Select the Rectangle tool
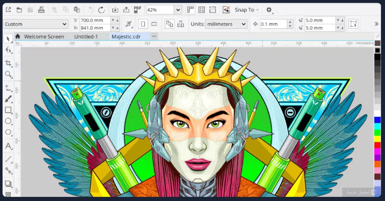This screenshot has height=201, width=385. click(8, 110)
